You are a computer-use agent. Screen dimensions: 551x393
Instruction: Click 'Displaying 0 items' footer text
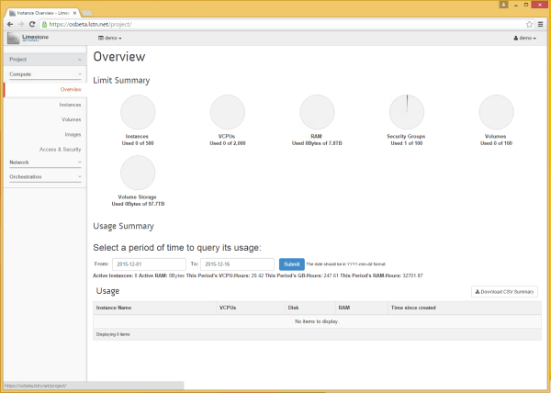click(x=113, y=334)
